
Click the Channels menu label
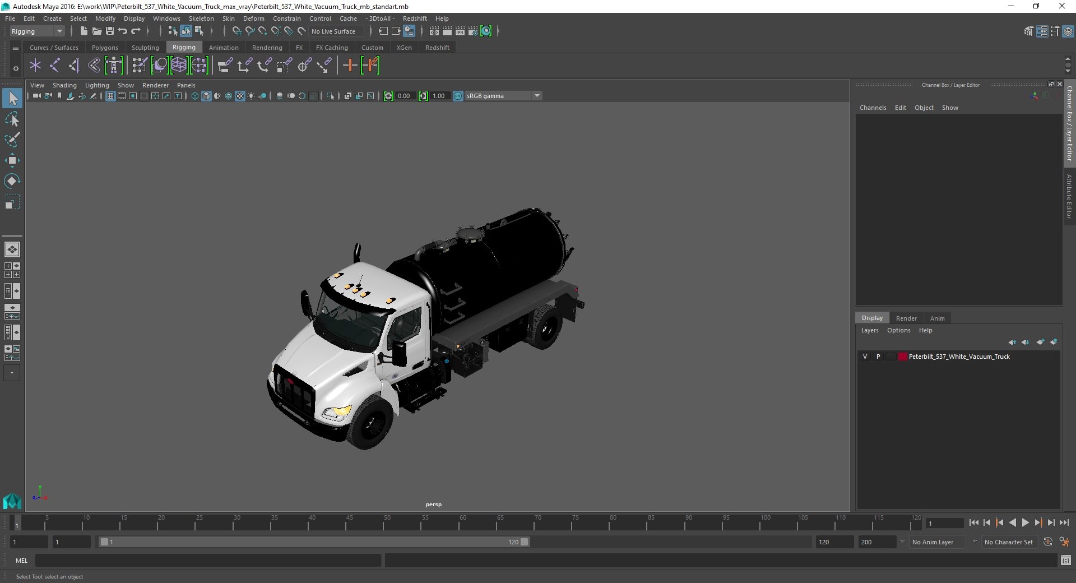(873, 108)
